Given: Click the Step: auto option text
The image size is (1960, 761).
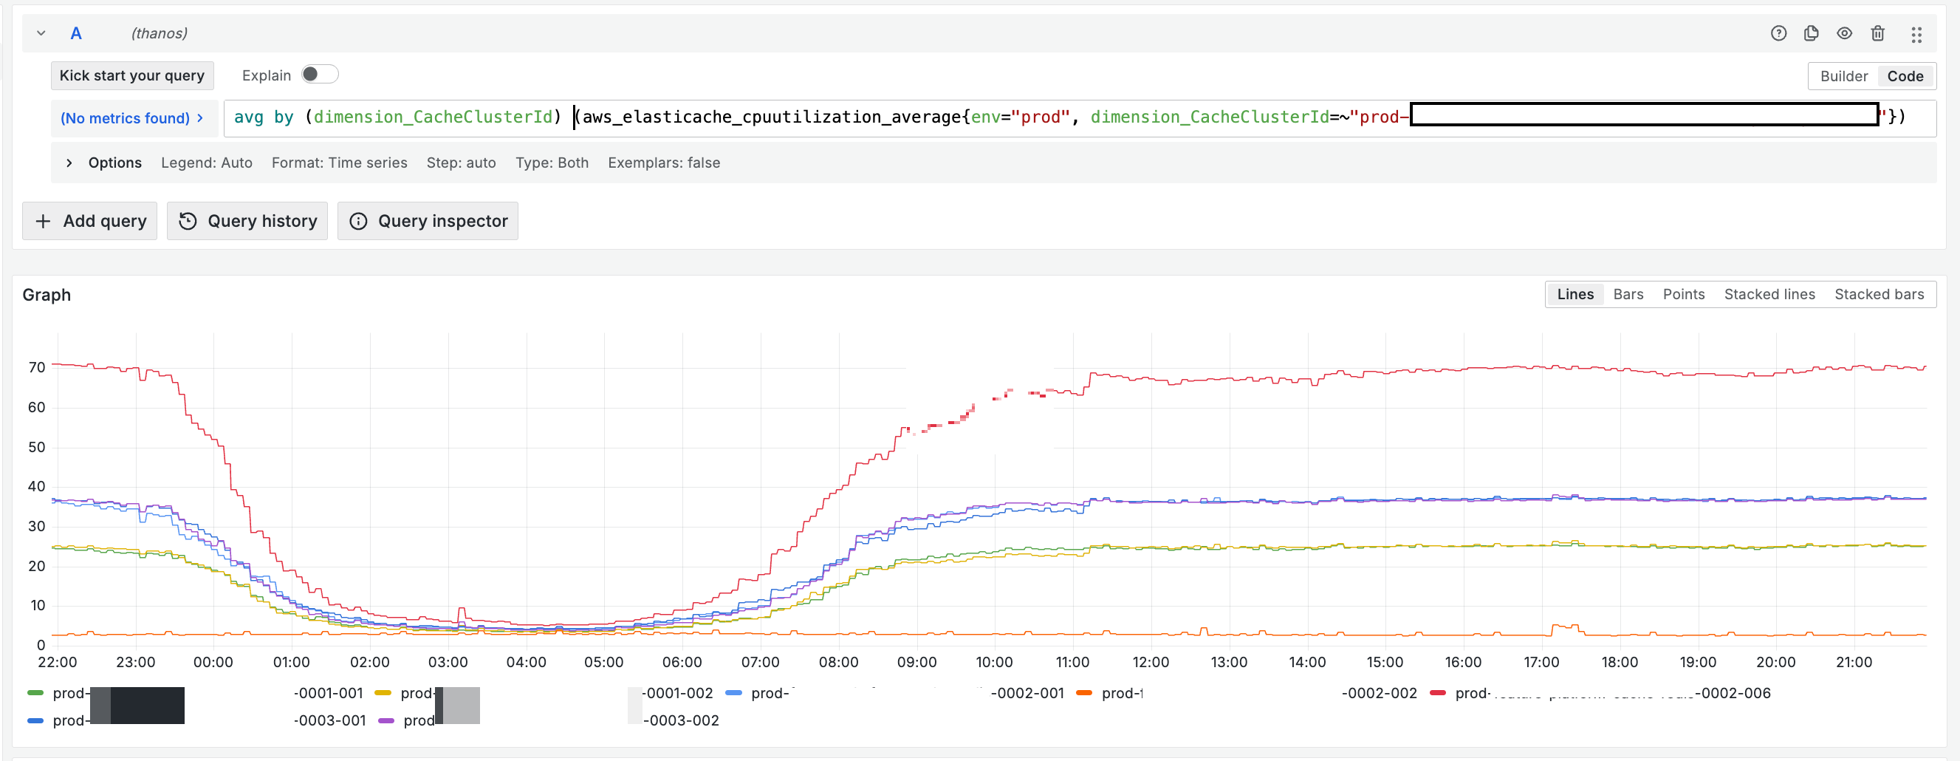Looking at the screenshot, I should coord(461,163).
